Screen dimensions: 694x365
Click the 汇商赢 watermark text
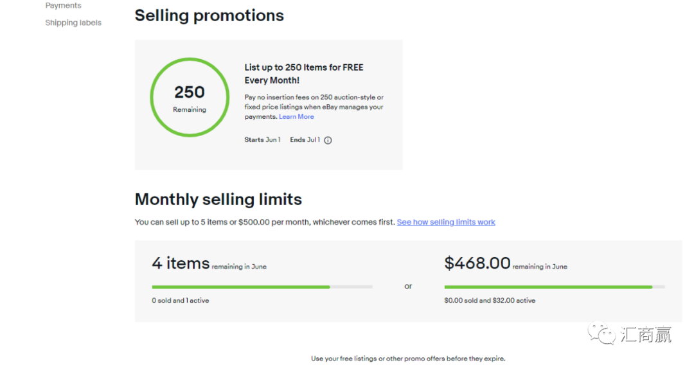click(x=646, y=334)
